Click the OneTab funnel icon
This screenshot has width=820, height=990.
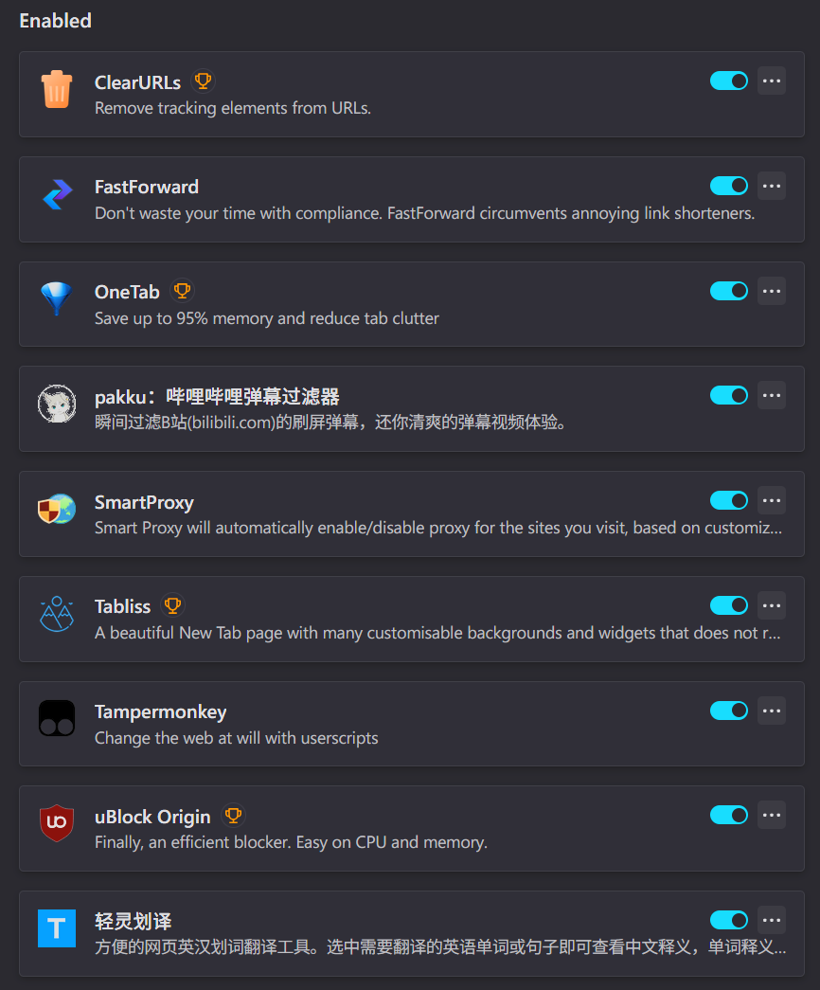click(x=57, y=298)
